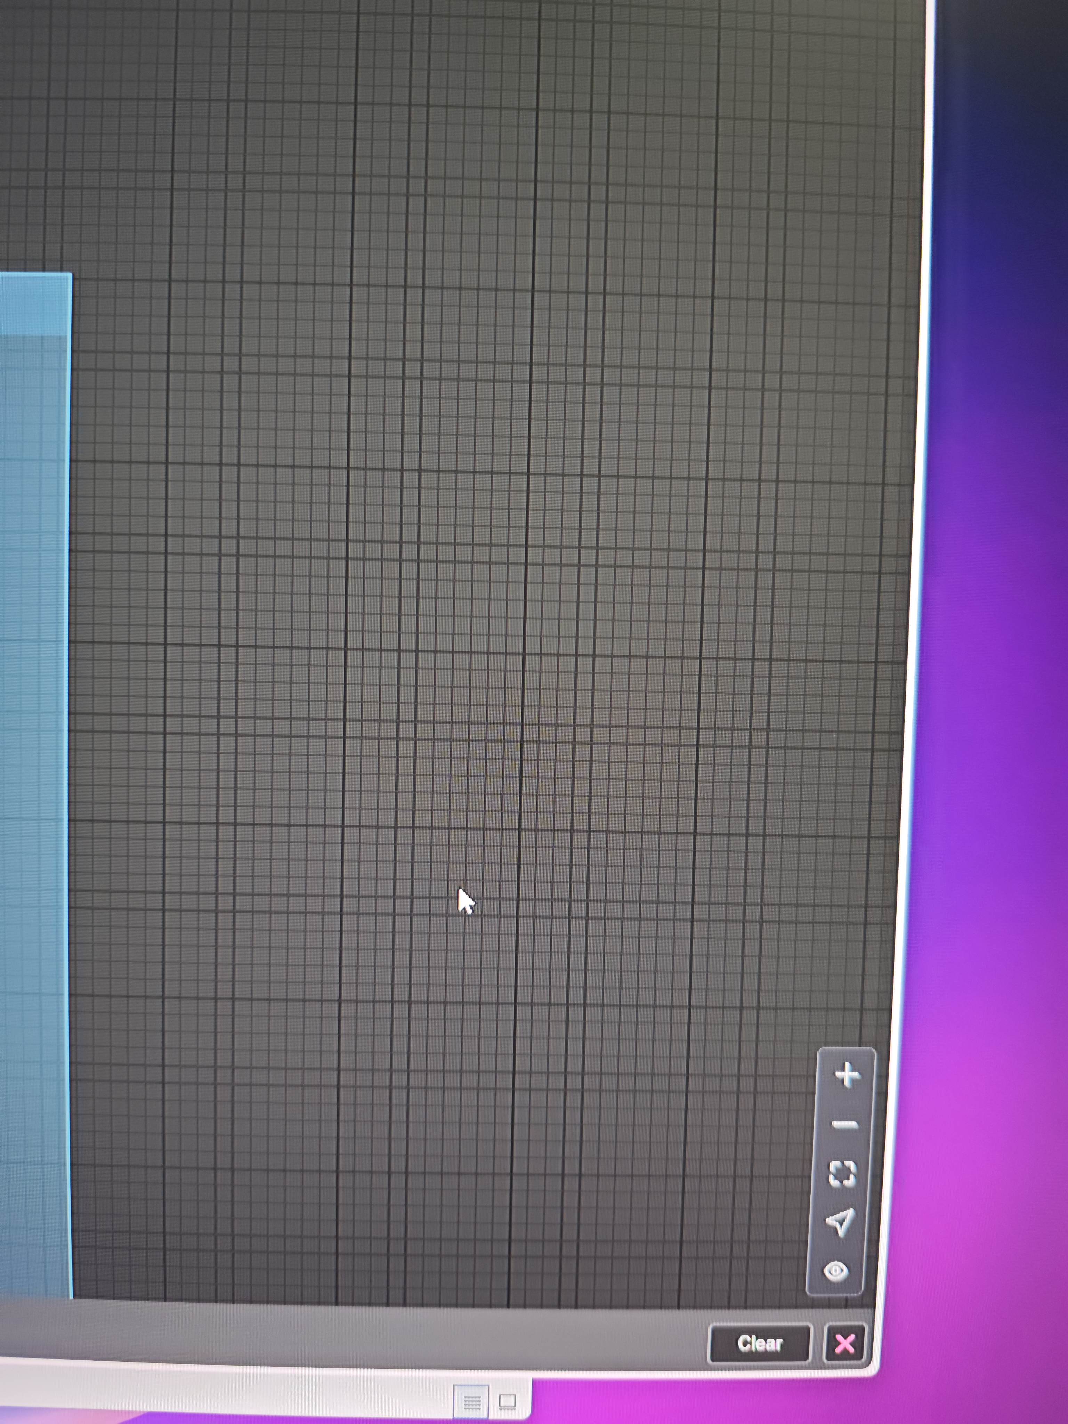Select the blue node's header strip

pyautogui.click(x=32, y=302)
